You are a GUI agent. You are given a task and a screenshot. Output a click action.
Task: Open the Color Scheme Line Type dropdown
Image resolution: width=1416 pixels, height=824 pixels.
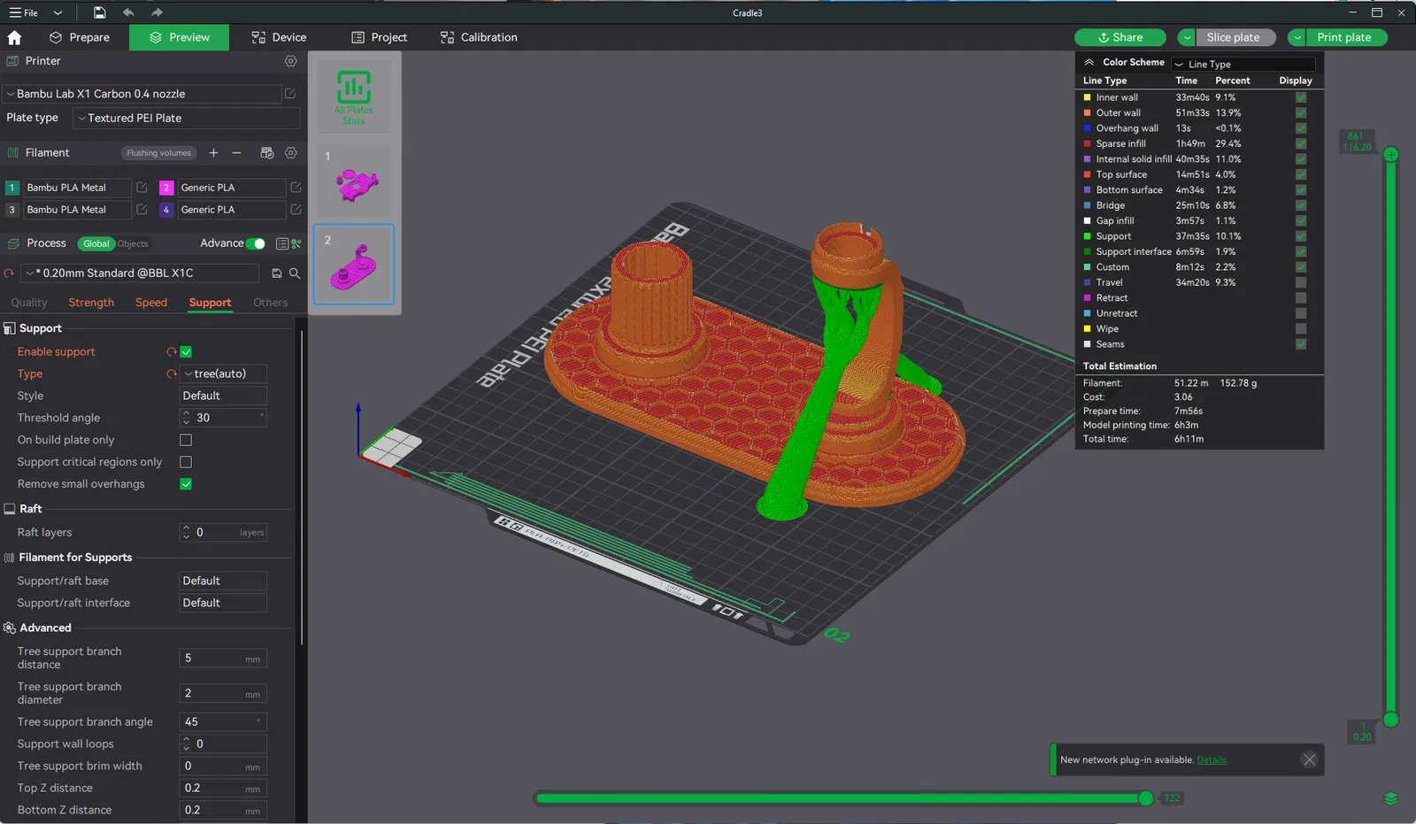coord(1243,65)
